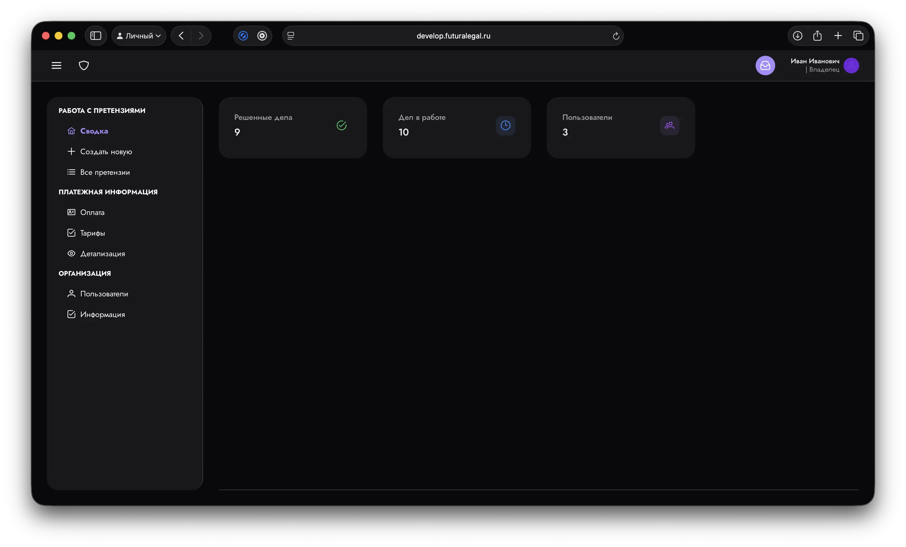
Task: Click the user avatar icon
Action: 851,66
